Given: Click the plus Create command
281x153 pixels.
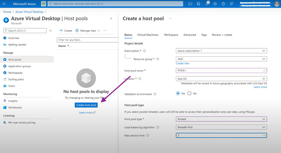Looking at the screenshot, I should [66, 30].
